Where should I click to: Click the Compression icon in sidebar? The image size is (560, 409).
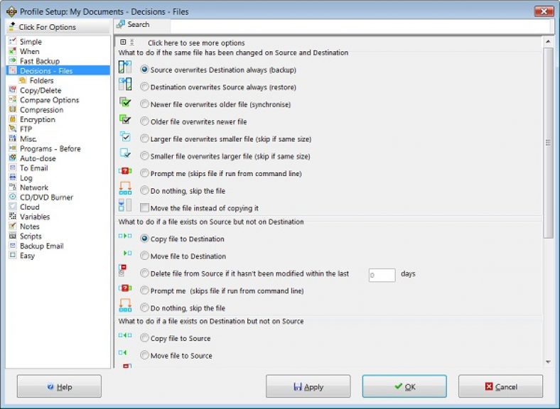[x=13, y=109]
